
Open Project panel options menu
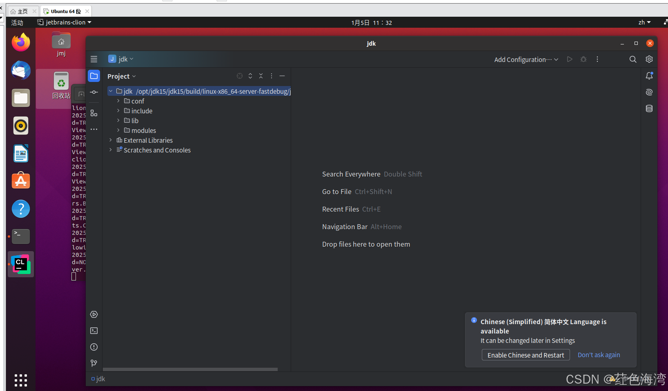pos(272,76)
